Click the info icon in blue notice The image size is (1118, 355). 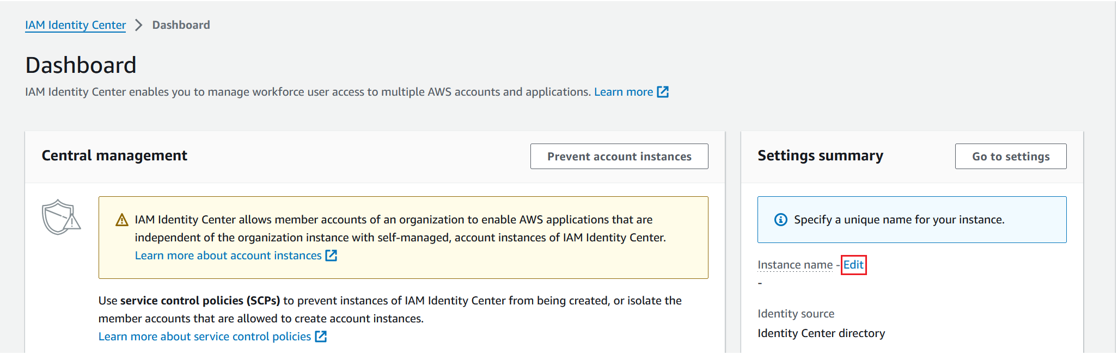(x=780, y=220)
